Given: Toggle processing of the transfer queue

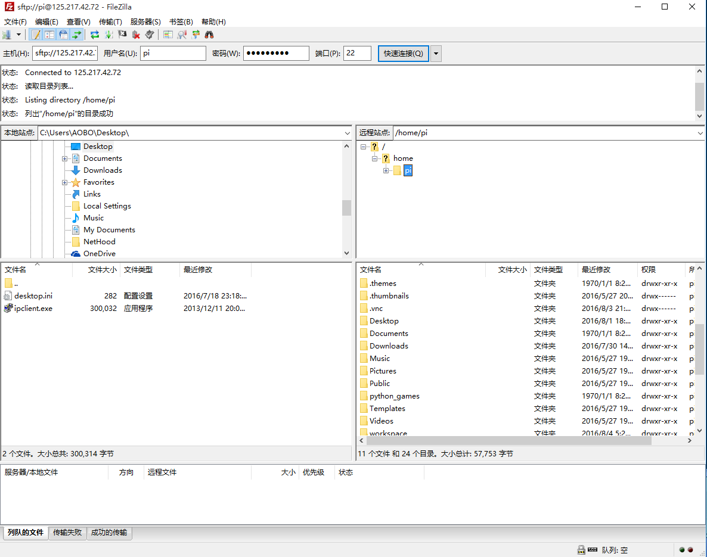Looking at the screenshot, I should (x=108, y=35).
